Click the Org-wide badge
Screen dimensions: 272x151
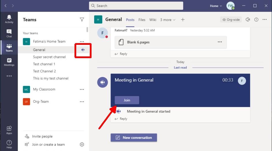point(231,20)
